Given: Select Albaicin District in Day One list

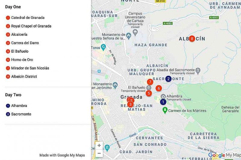Looking at the screenshot, I should tap(24, 77).
